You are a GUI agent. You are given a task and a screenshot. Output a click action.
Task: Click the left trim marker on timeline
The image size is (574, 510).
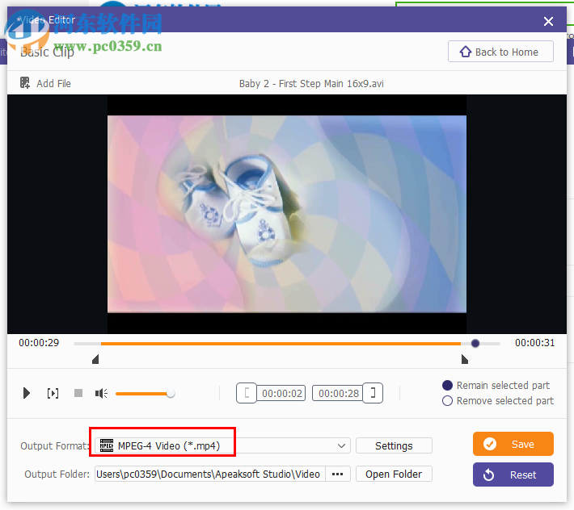pyautogui.click(x=95, y=359)
